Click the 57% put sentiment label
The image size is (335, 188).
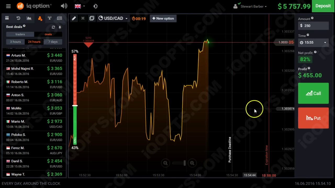coord(75,51)
